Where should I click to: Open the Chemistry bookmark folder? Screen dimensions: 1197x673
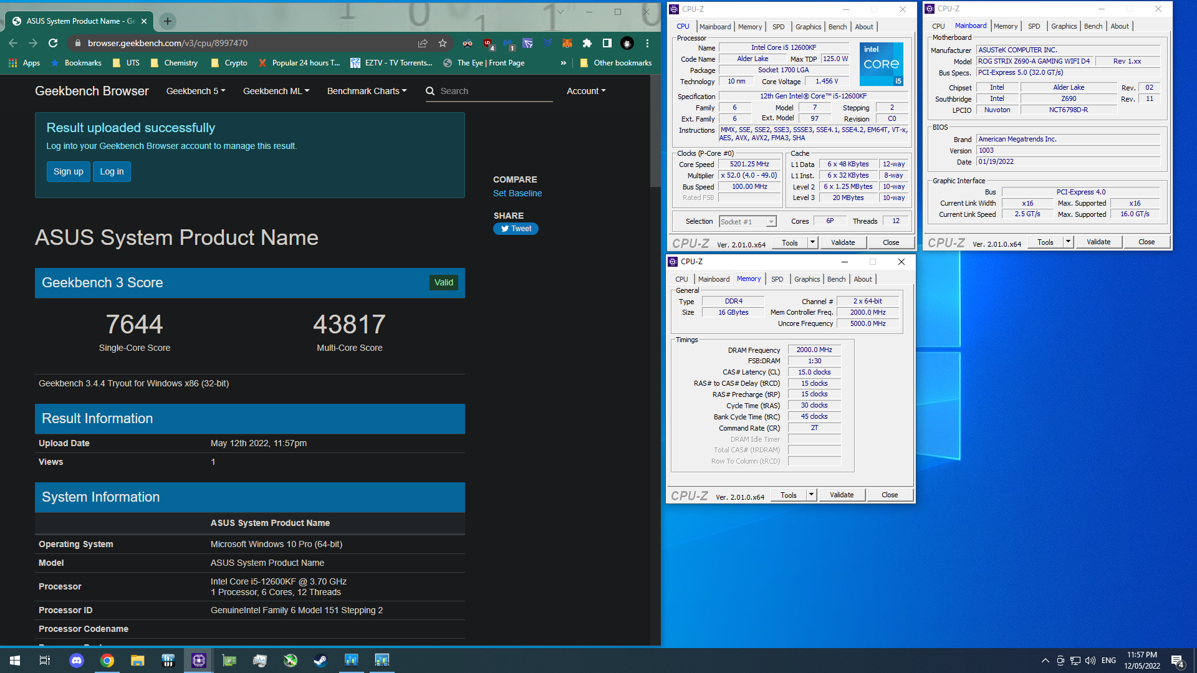tap(174, 63)
